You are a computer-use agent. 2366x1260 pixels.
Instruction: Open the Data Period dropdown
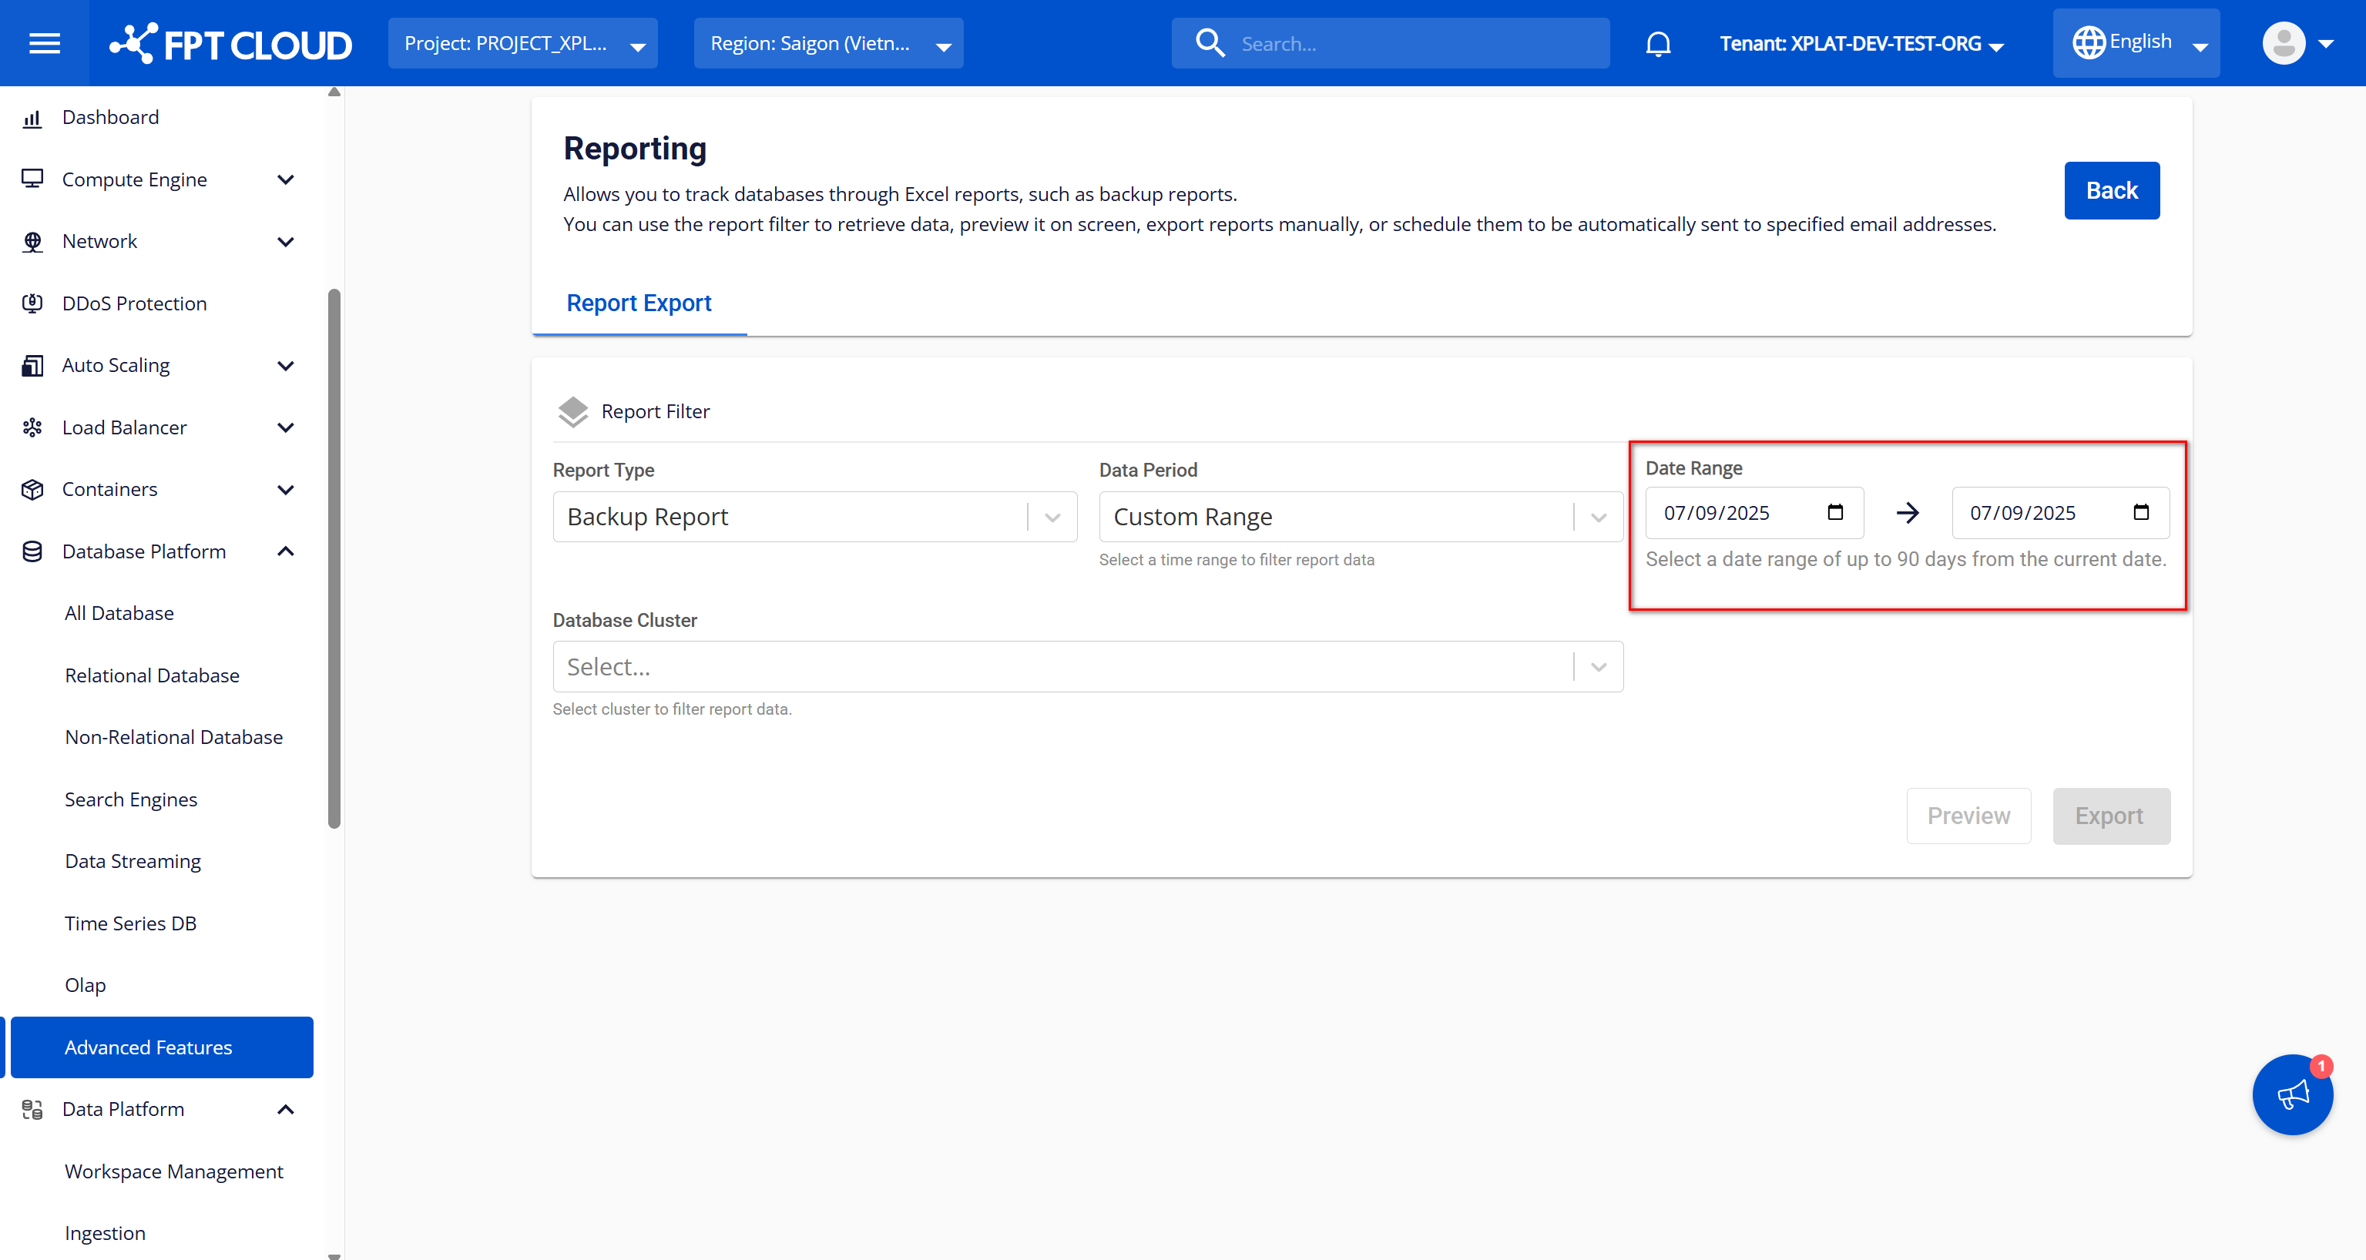click(1359, 517)
